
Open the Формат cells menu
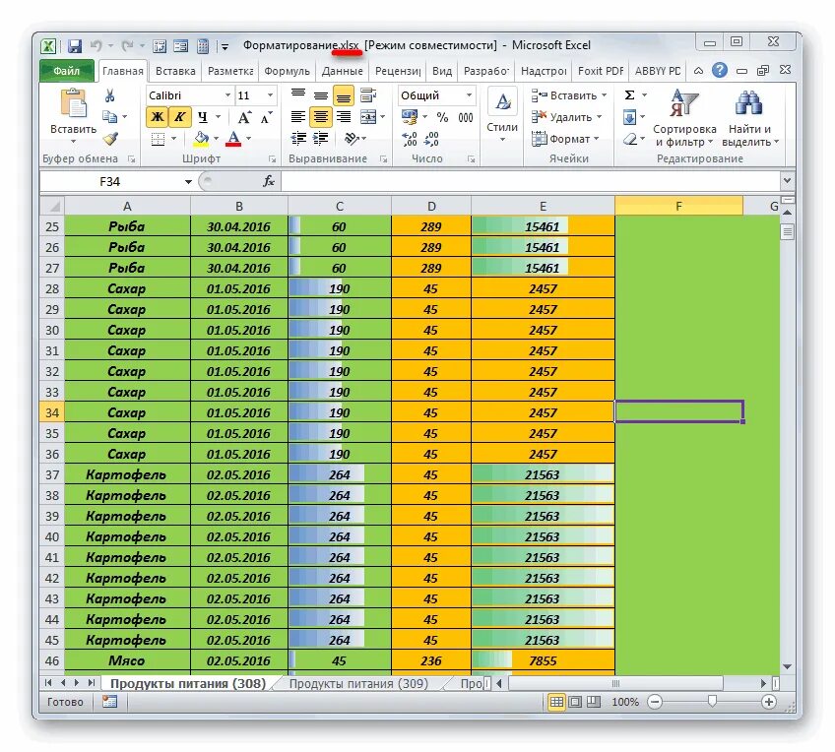pyautogui.click(x=564, y=139)
